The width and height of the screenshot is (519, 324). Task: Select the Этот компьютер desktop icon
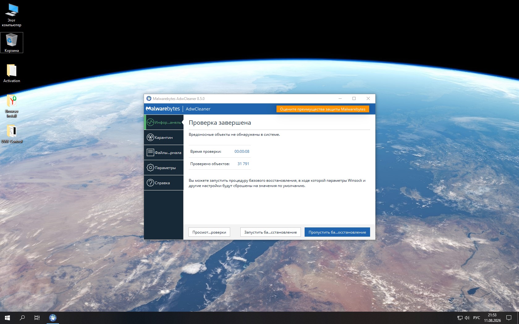(12, 15)
